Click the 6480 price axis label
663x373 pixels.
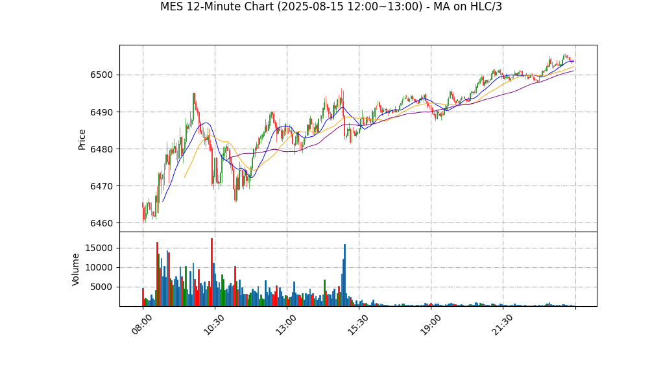coord(101,149)
